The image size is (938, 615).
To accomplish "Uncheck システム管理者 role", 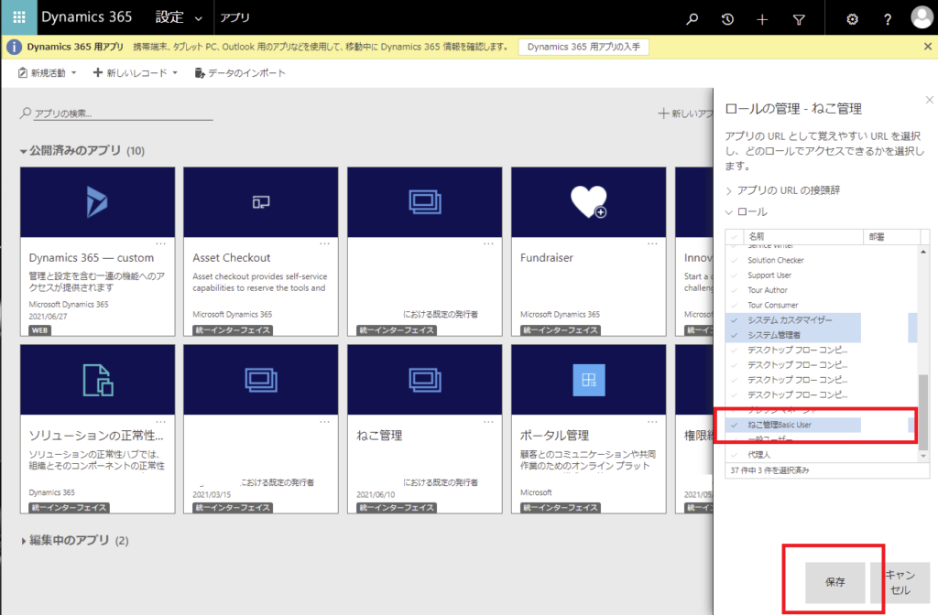I will [x=734, y=335].
